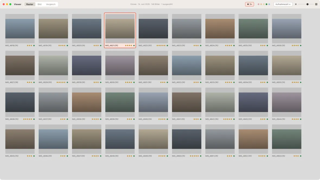
Task: Click the file name IMG_4820.CR2
Action: [x=79, y=46]
